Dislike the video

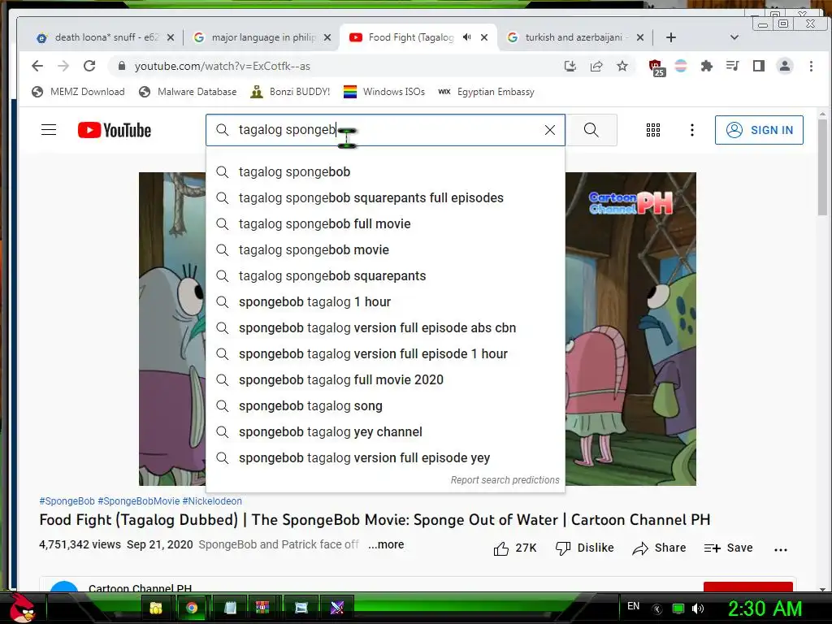(584, 548)
